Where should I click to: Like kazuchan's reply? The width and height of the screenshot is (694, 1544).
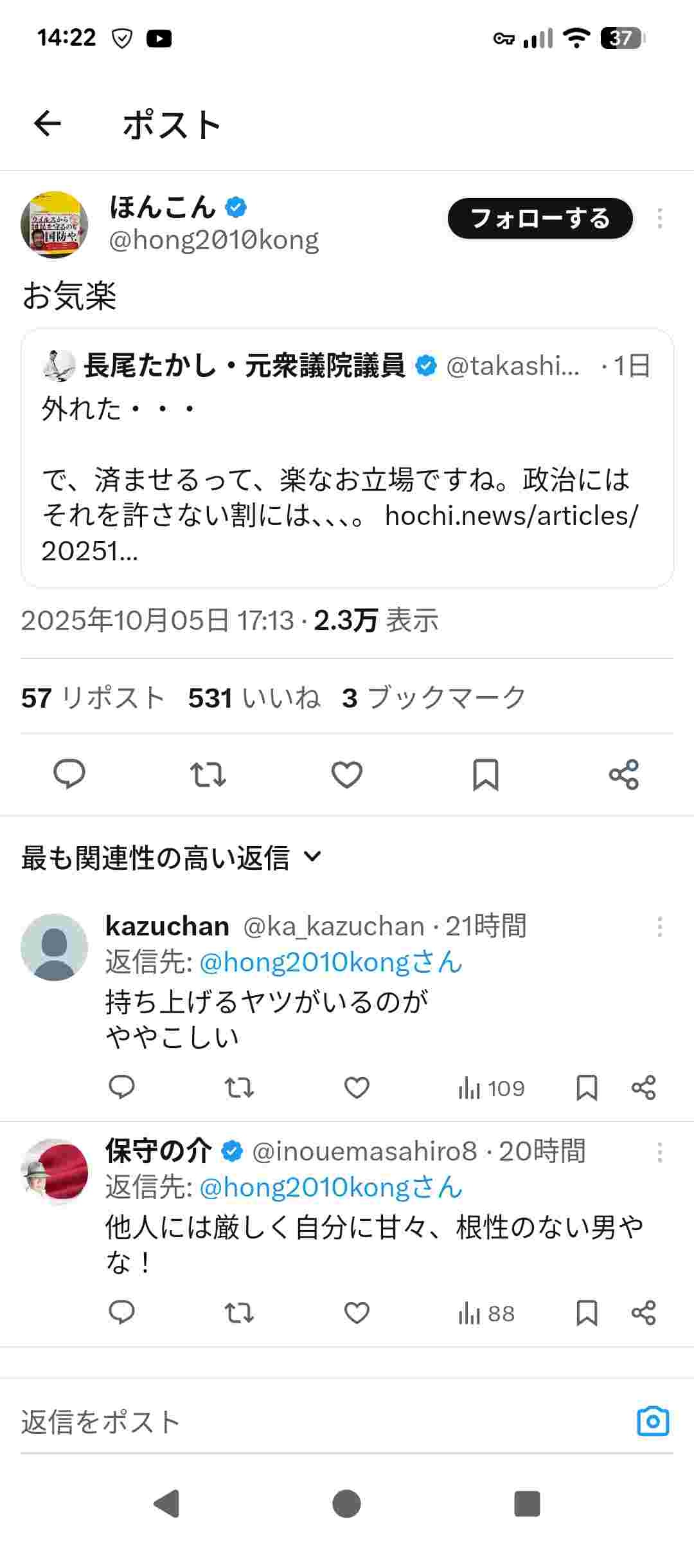[357, 1088]
